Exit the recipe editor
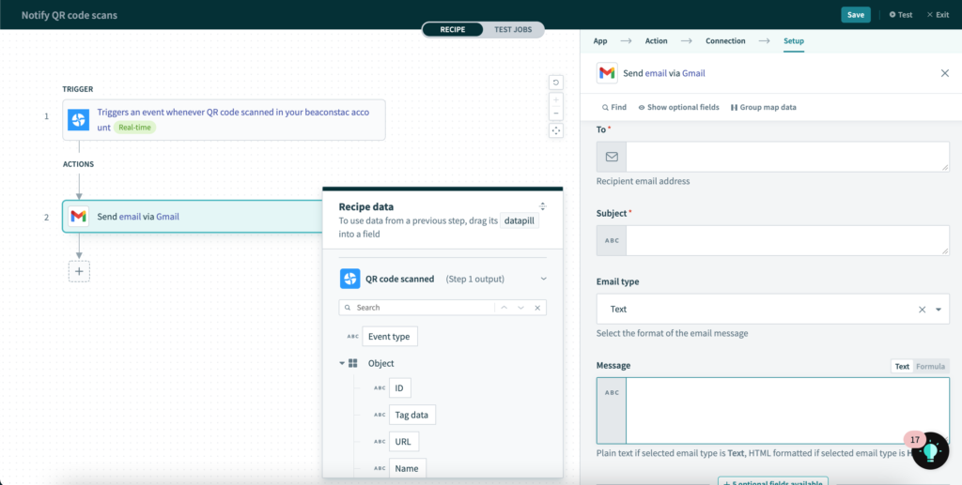Screen dimensions: 962x485 [938, 15]
